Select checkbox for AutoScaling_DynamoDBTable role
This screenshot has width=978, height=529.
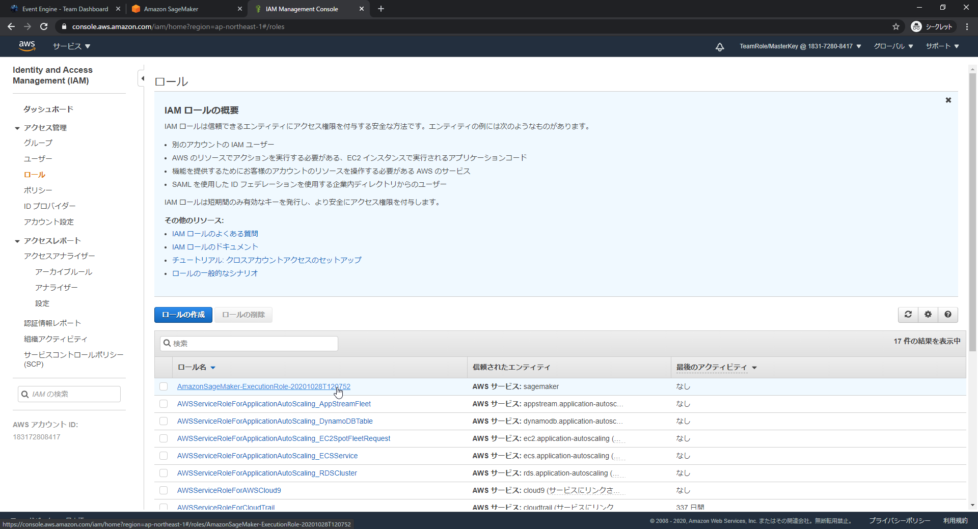(x=164, y=421)
